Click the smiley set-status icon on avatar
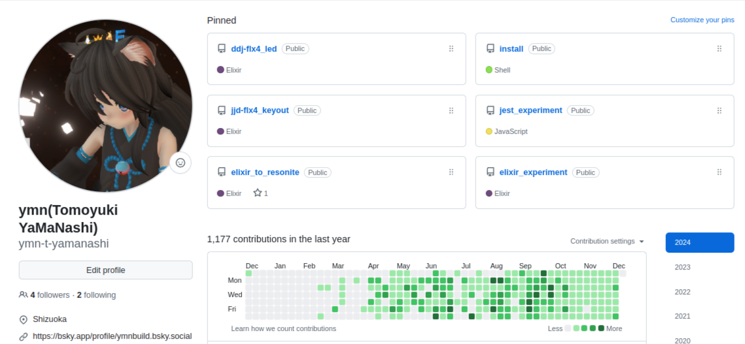 181,163
